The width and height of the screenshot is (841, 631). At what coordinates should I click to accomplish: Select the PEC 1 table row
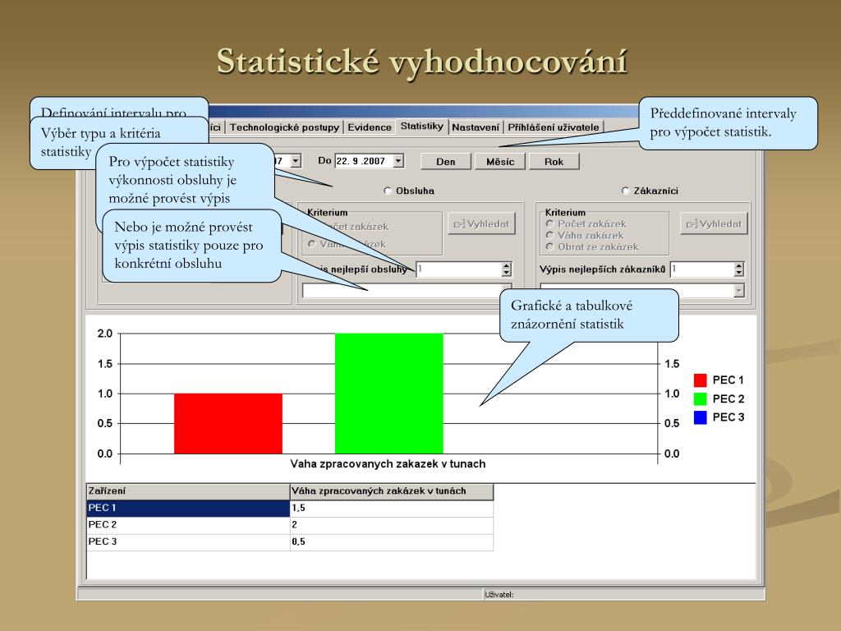[290, 508]
